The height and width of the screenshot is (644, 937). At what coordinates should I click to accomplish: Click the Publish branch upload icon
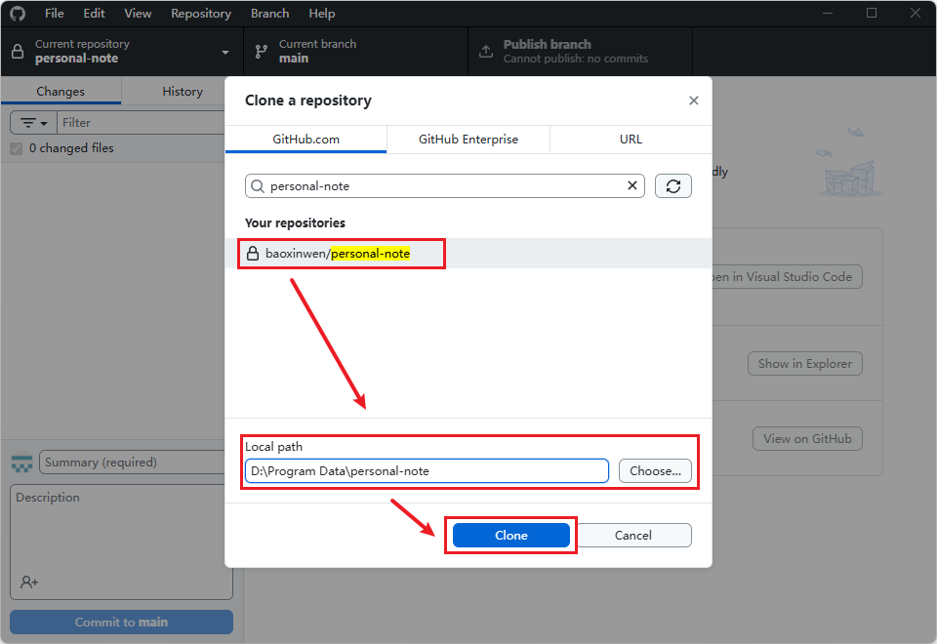485,52
